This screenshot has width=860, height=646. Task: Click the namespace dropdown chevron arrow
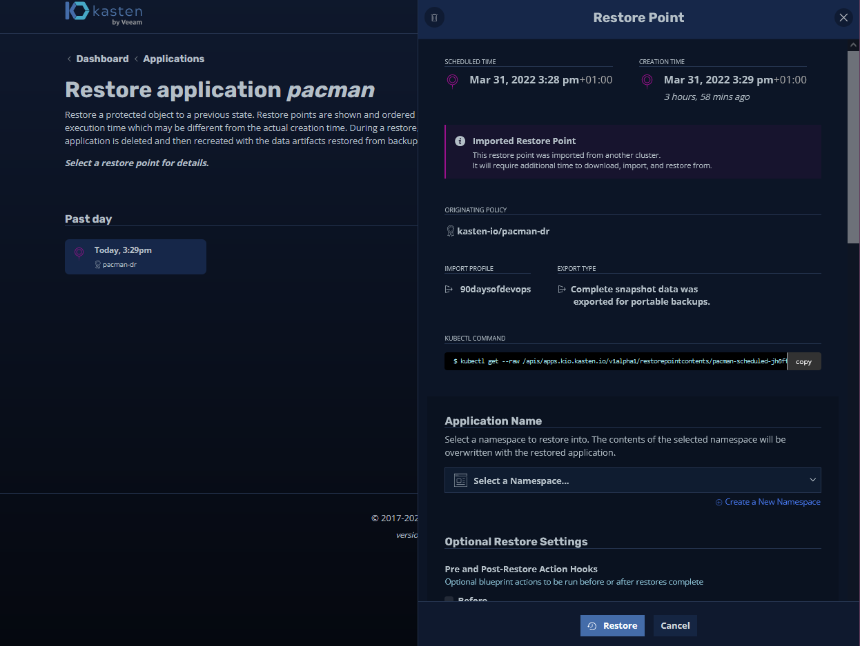tap(812, 480)
